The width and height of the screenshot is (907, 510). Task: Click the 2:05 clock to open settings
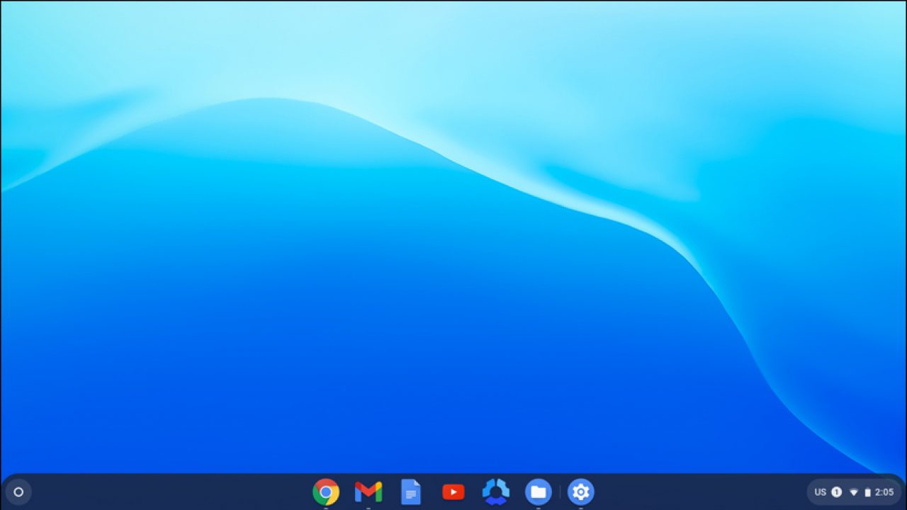[x=884, y=492]
